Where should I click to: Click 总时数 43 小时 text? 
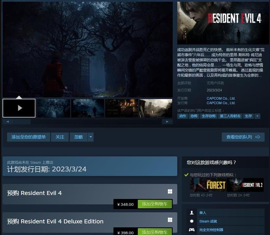coord(201,195)
